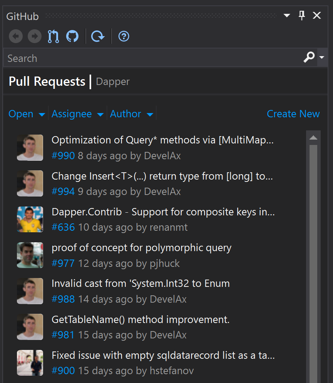Click '15 days ago by hstefanov' text
The image size is (333, 383).
coord(136,371)
